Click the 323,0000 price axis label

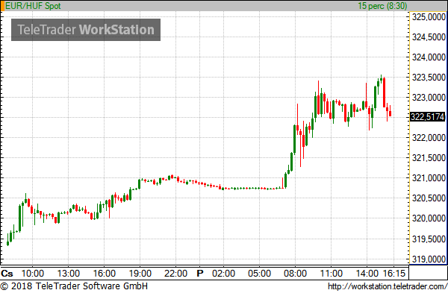[429, 98]
